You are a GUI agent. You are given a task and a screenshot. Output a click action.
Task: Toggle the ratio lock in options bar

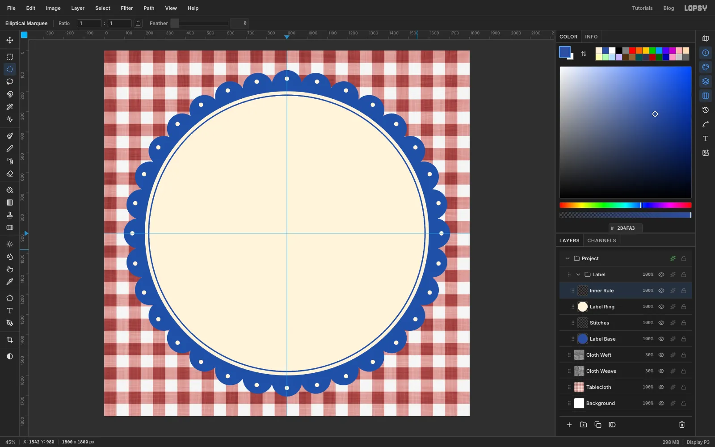coord(138,23)
